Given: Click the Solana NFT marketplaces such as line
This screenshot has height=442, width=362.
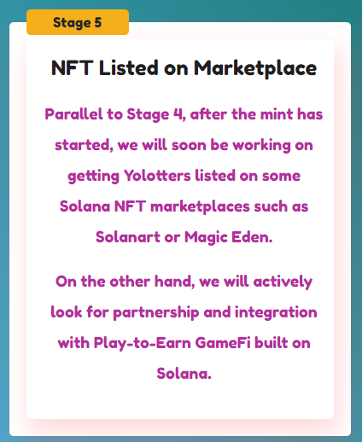Looking at the screenshot, I should [x=184, y=206].
